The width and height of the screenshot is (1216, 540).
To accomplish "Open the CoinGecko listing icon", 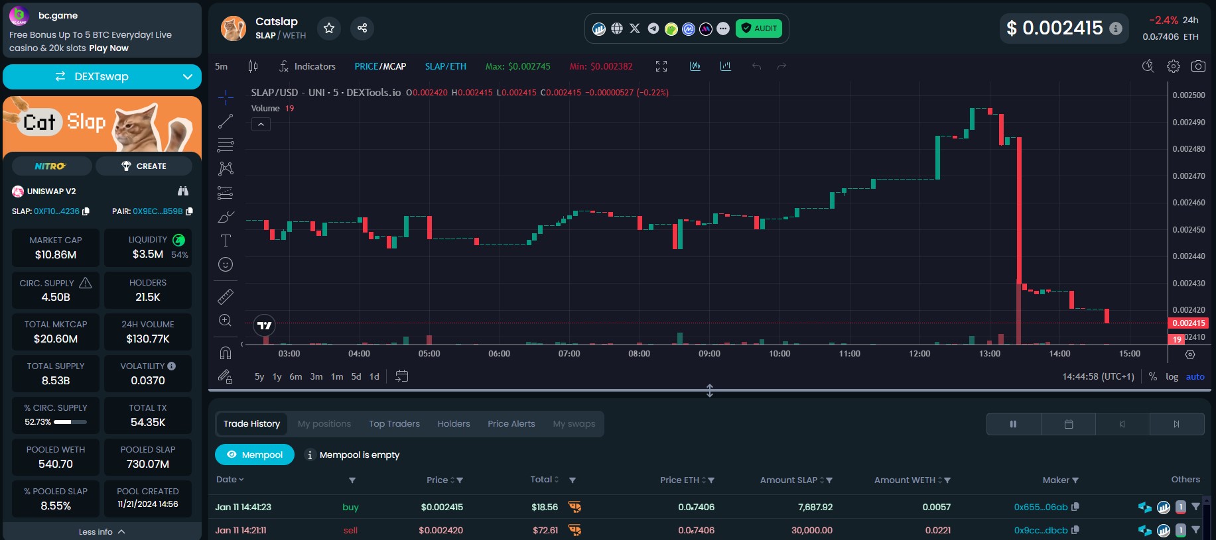I will pyautogui.click(x=671, y=28).
